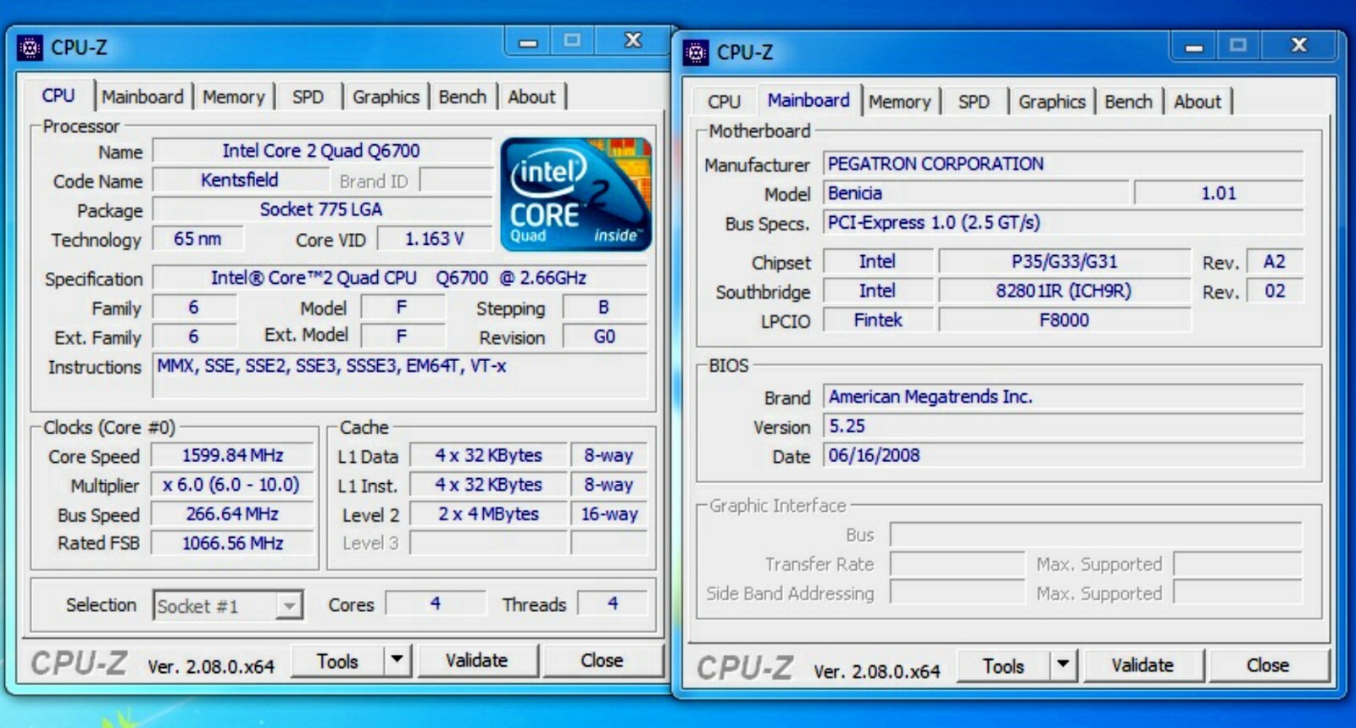Click the Rated FSB value '1066.56 MHz'
The width and height of the screenshot is (1356, 728).
232,542
